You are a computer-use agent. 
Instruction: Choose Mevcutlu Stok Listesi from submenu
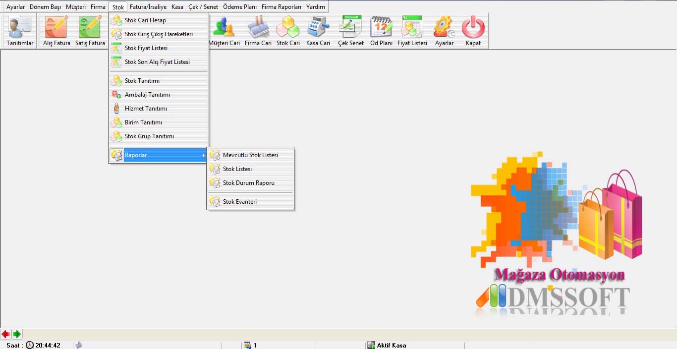pos(250,155)
